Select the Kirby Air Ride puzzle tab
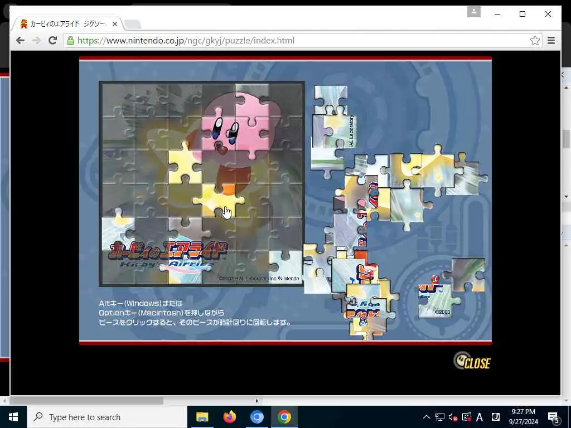 [67, 24]
